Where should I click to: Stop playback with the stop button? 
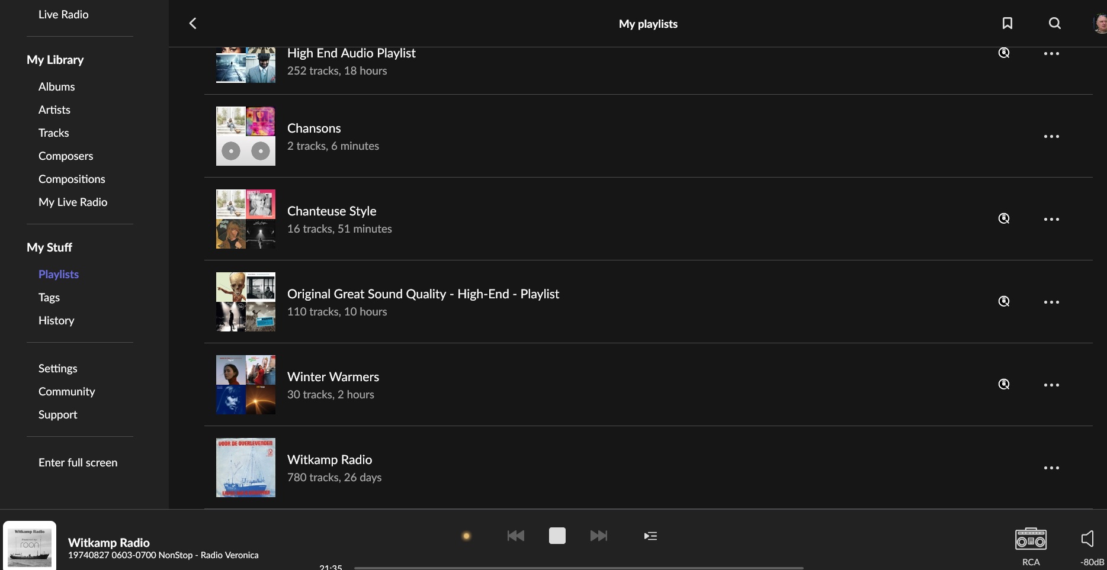point(557,536)
